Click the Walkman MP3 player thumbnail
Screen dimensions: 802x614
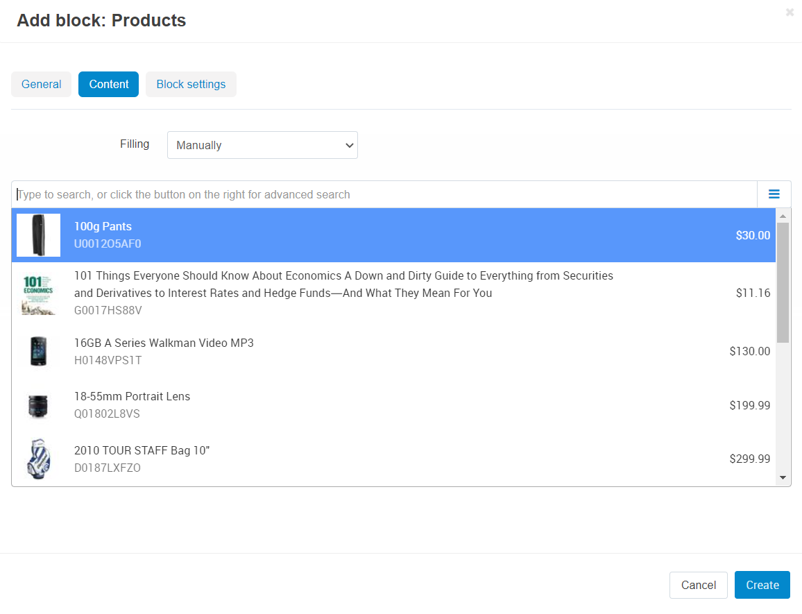coord(38,352)
